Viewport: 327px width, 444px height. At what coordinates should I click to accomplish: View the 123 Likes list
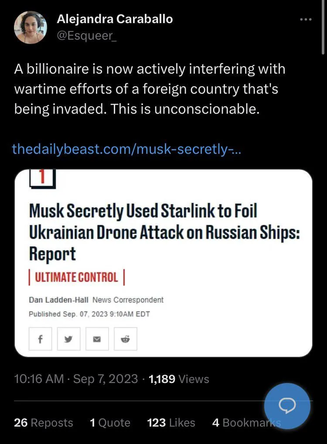pyautogui.click(x=171, y=423)
